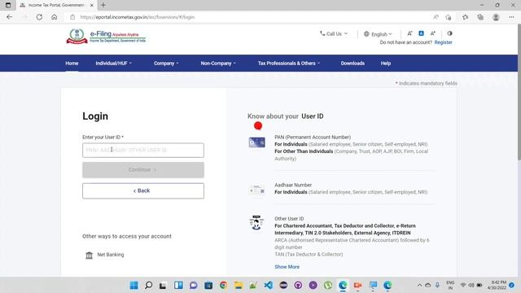Open Windows taskbar Search
Image resolution: width=521 pixels, height=293 pixels.
(x=148, y=285)
